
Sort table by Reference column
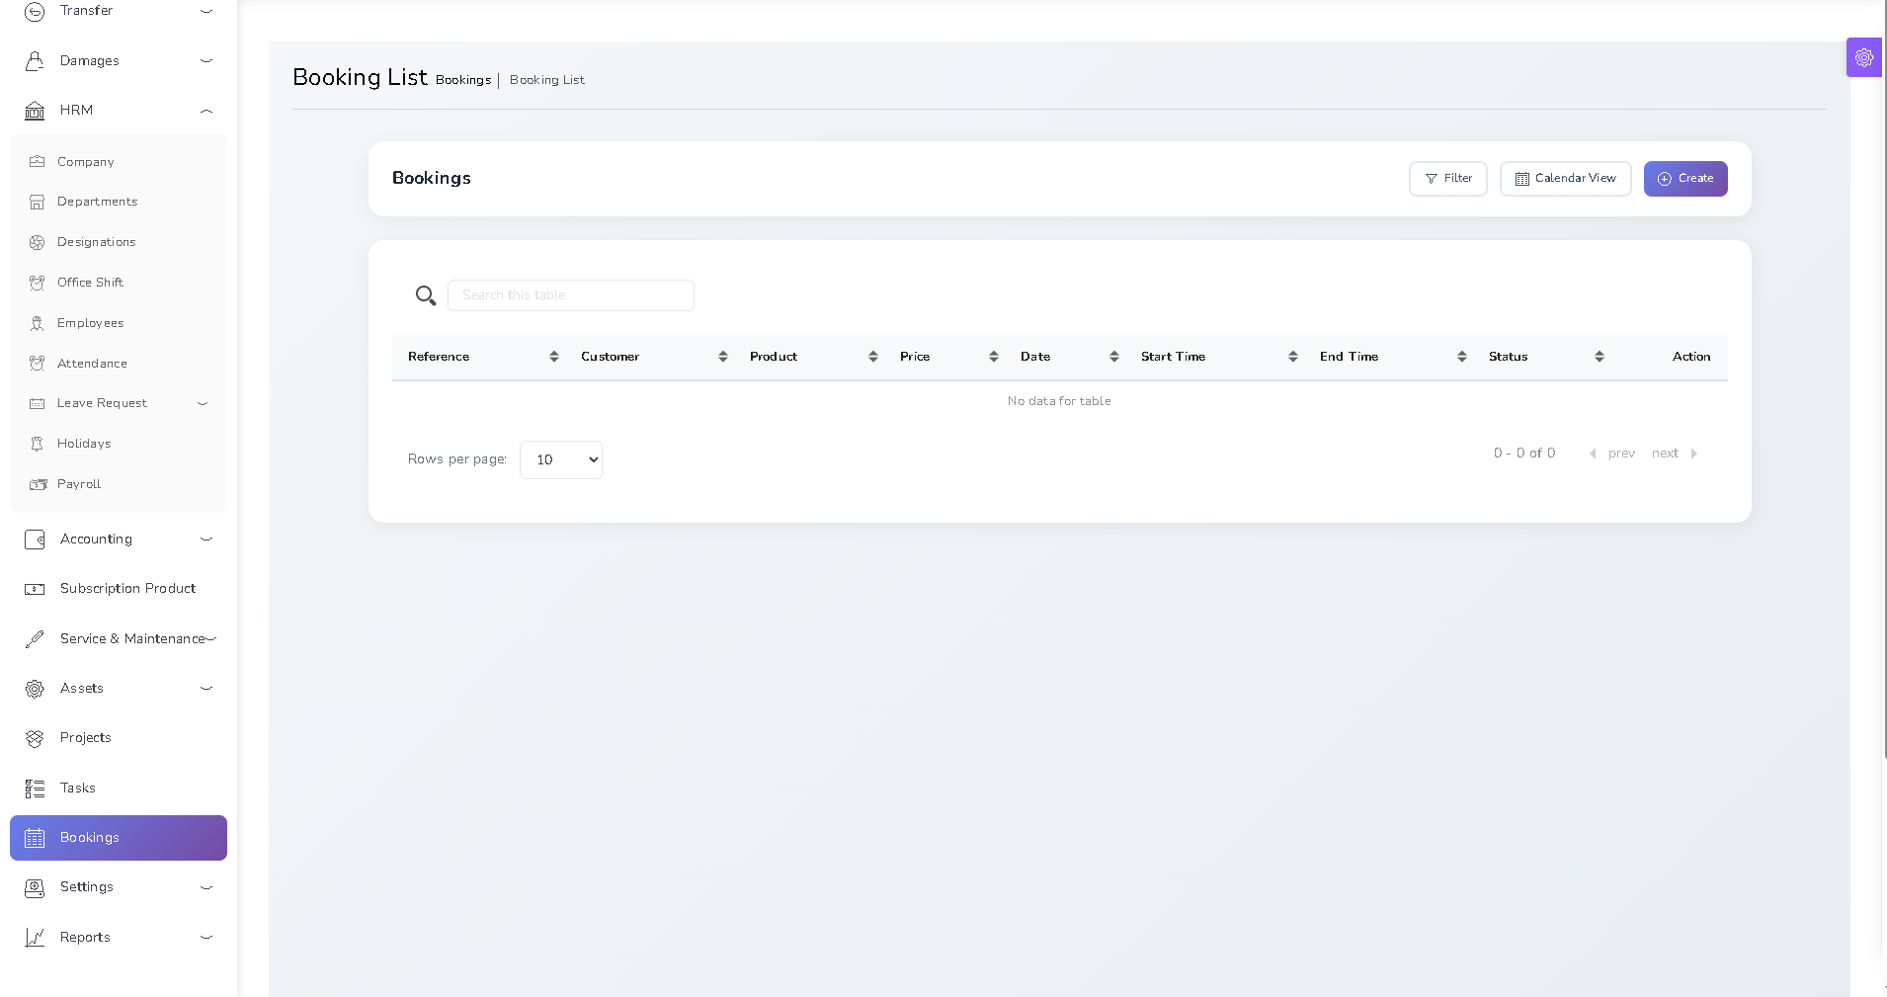click(553, 357)
